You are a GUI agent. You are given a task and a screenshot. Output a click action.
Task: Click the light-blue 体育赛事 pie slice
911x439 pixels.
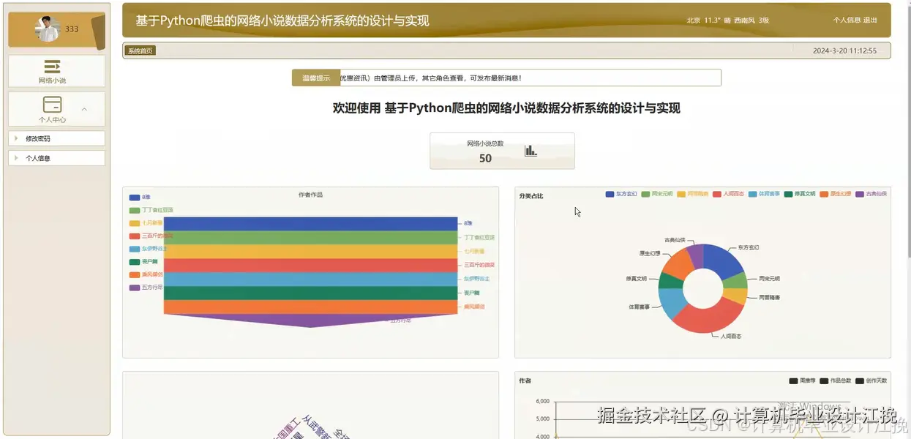(671, 303)
